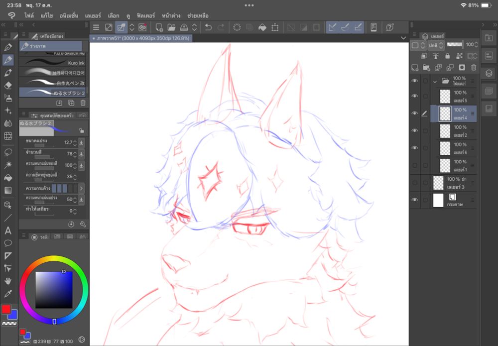
Task: Open the Clip Studio spiral icon
Action: tap(142, 27)
